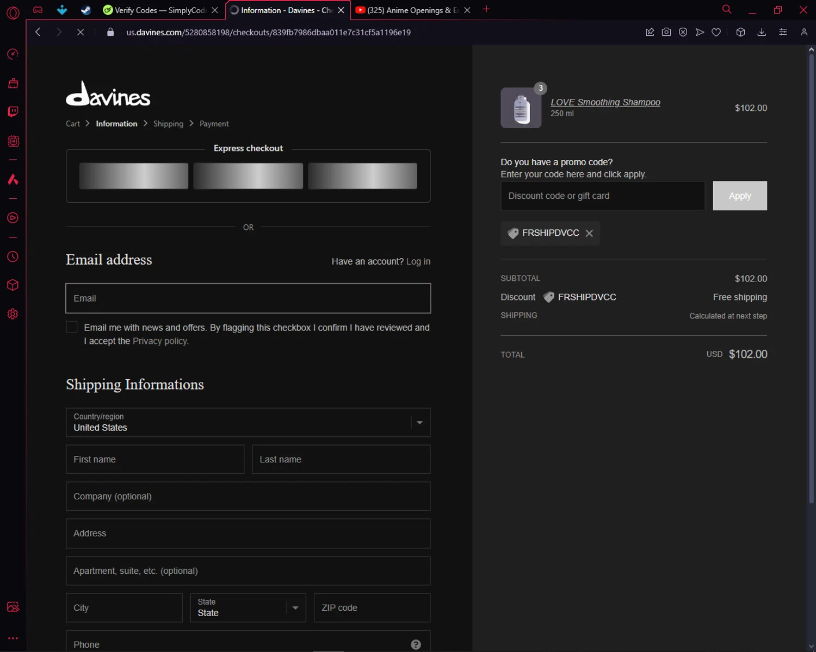This screenshot has width=816, height=652.
Task: Open the Twitch sidebar panel
Action: click(13, 112)
